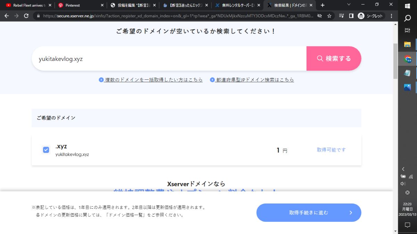The width and height of the screenshot is (417, 234).
Task: Uncheck the .xyz domain checkbox
Action: pos(46,150)
